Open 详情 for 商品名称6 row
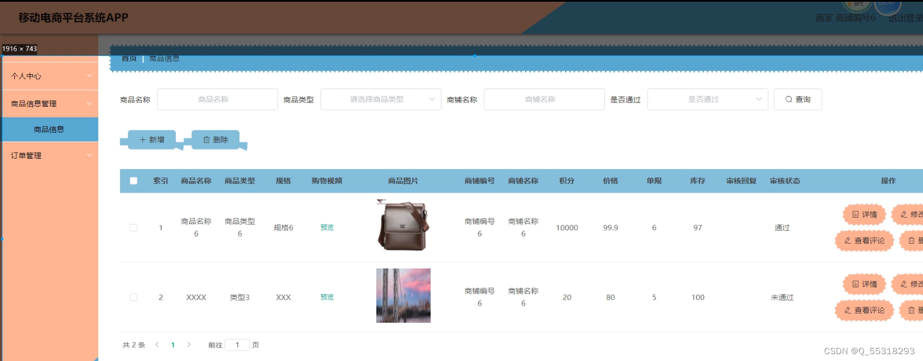This screenshot has height=361, width=923. tap(864, 215)
